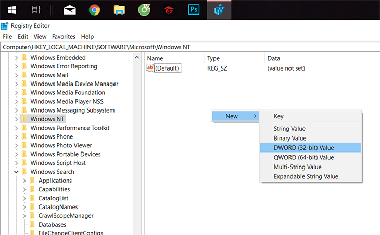Open the Edit menu

point(23,37)
